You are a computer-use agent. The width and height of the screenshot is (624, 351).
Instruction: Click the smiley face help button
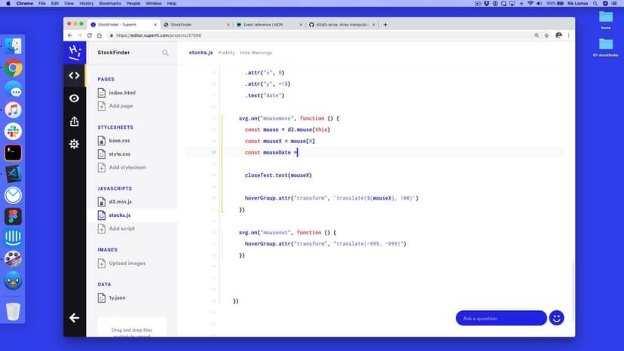pyautogui.click(x=557, y=318)
